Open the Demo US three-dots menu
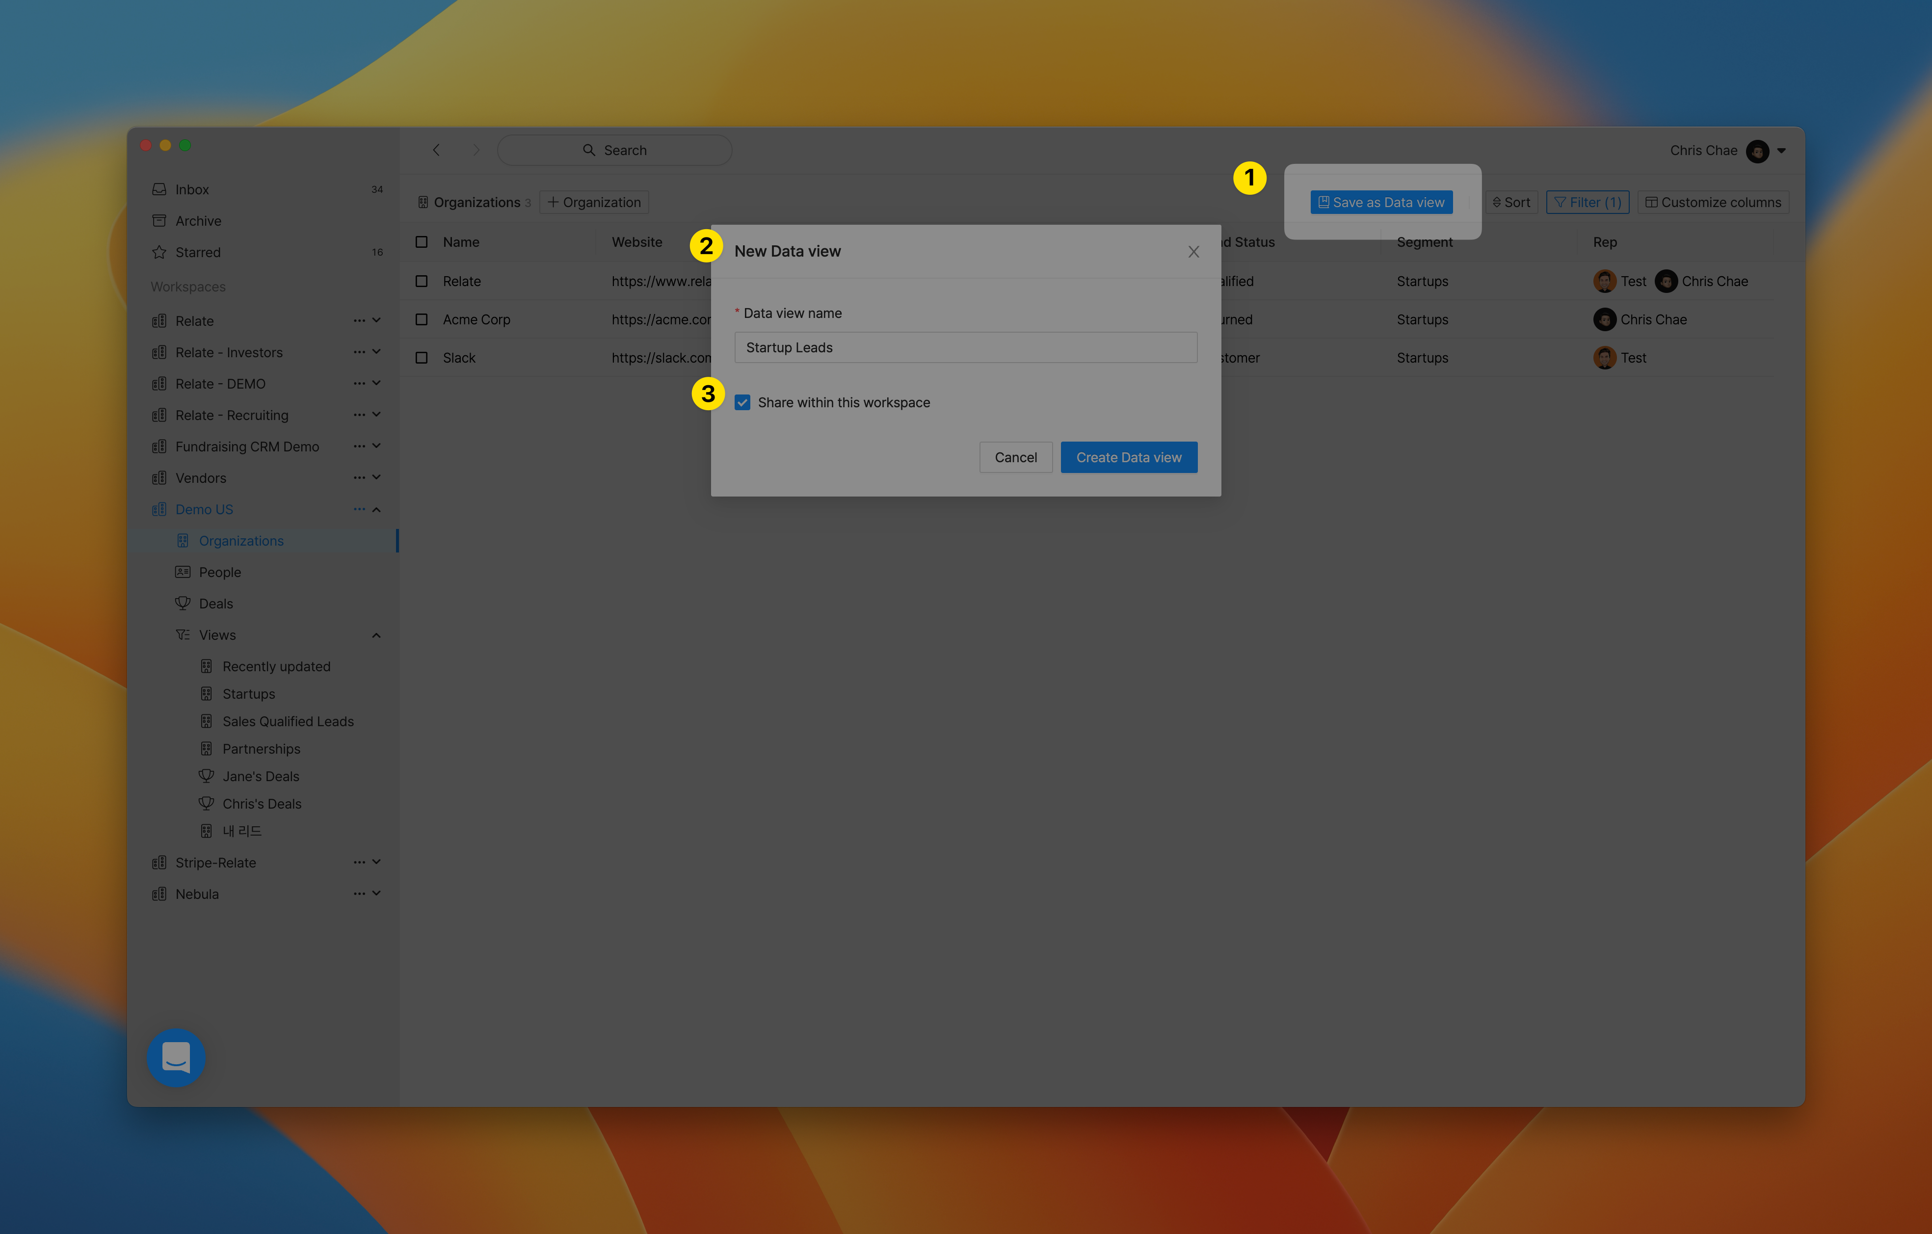The height and width of the screenshot is (1234, 1932). click(x=359, y=509)
